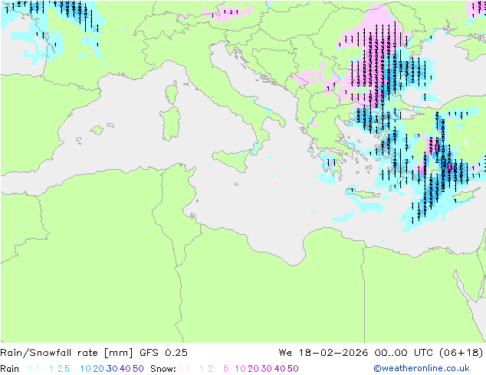Pick the snow legend value 30
Screen dimensions: 486x375
point(267,369)
